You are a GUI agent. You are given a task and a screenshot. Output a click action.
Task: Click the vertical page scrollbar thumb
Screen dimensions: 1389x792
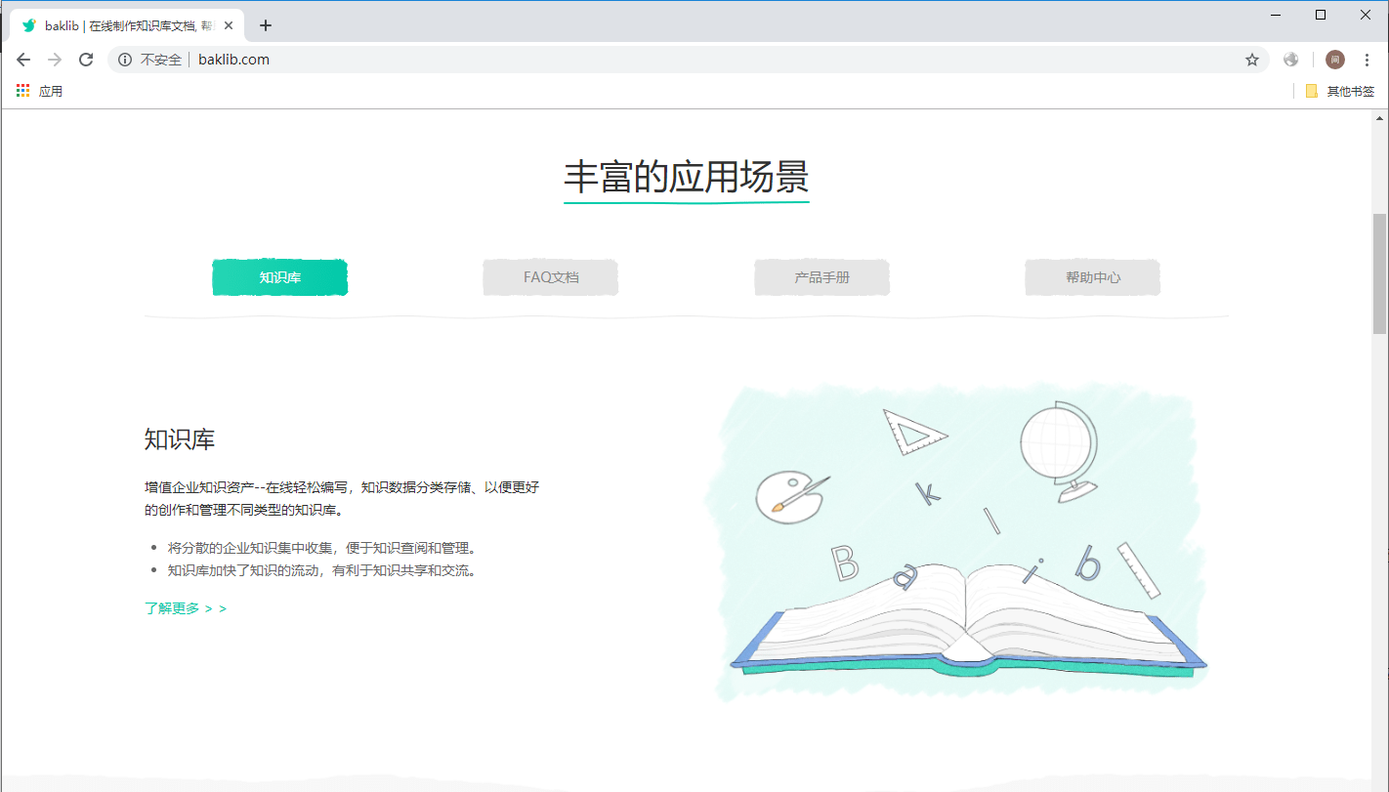pos(1379,273)
